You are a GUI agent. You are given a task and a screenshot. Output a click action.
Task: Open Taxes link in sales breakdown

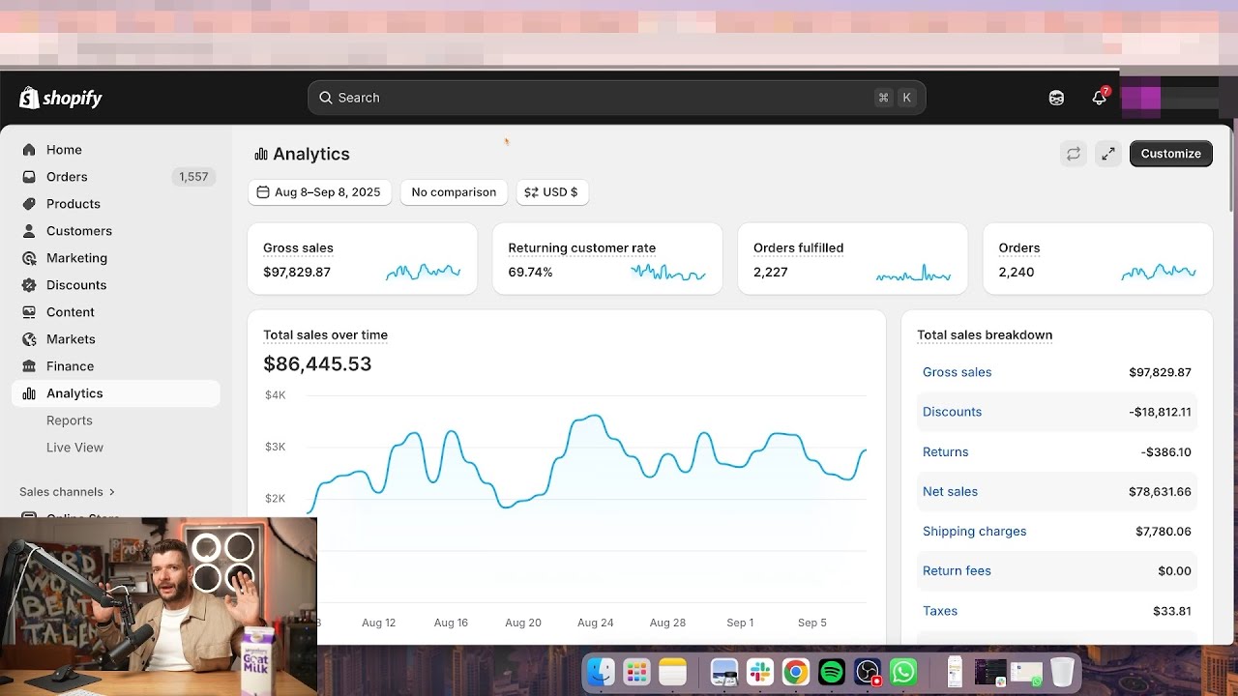(x=940, y=611)
